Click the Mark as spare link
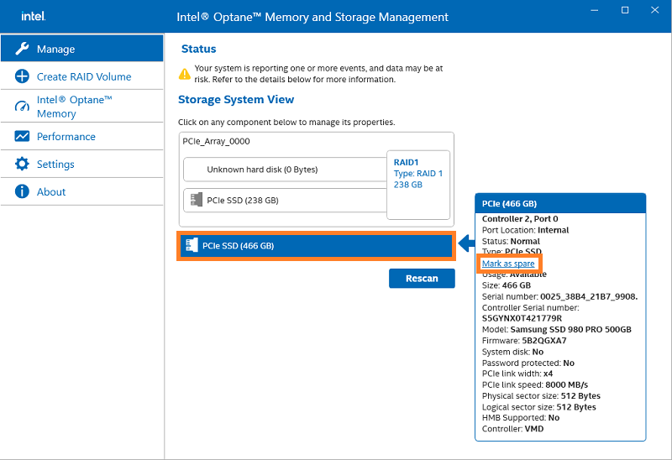The image size is (672, 460). (x=508, y=264)
